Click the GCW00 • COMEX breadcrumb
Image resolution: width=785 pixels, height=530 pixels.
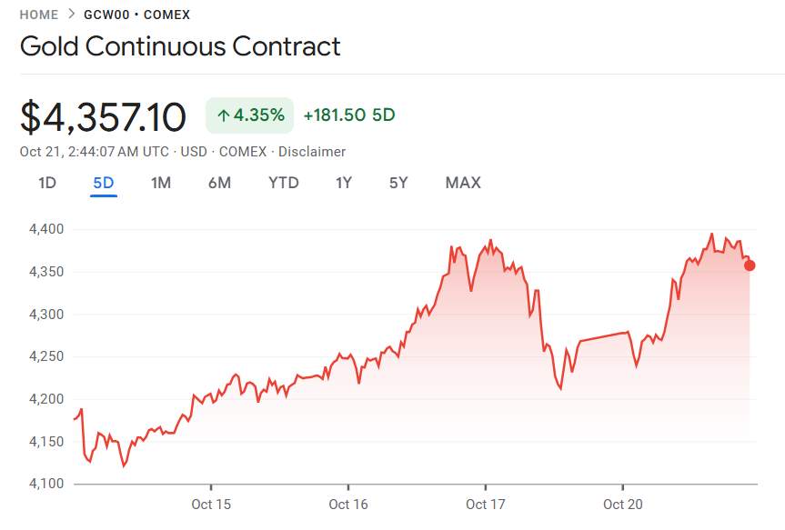(136, 15)
